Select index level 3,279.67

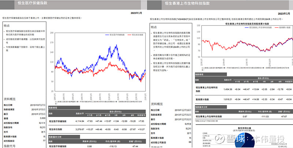coord(80,129)
